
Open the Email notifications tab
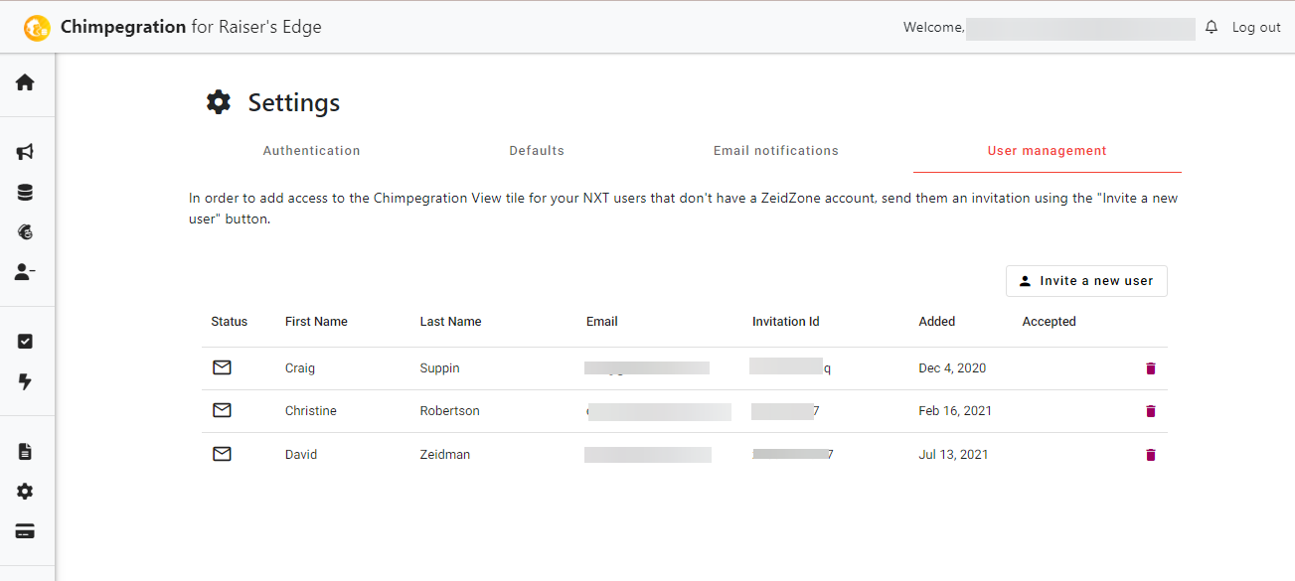pyautogui.click(x=776, y=151)
